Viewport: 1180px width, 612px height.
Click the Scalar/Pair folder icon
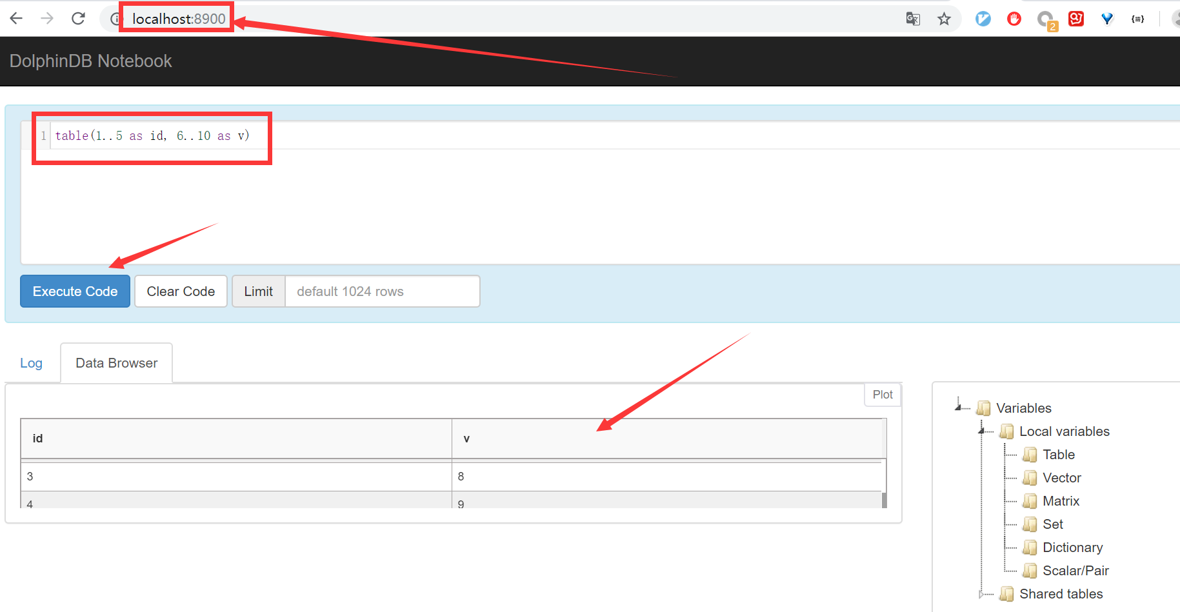point(1030,571)
